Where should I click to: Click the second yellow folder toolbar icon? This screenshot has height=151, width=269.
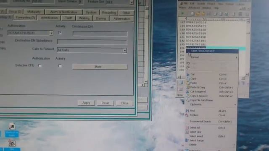203,14
